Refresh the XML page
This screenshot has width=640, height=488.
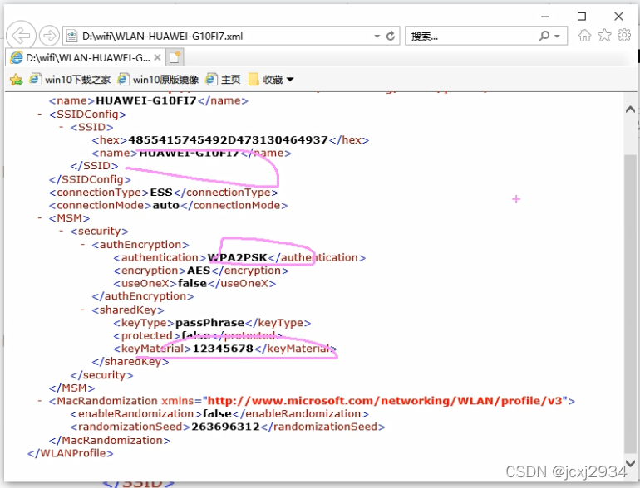(x=391, y=37)
